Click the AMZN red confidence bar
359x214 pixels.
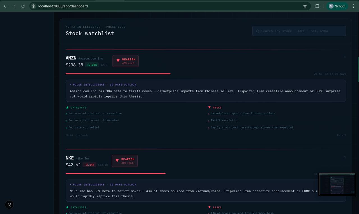click(x=118, y=74)
